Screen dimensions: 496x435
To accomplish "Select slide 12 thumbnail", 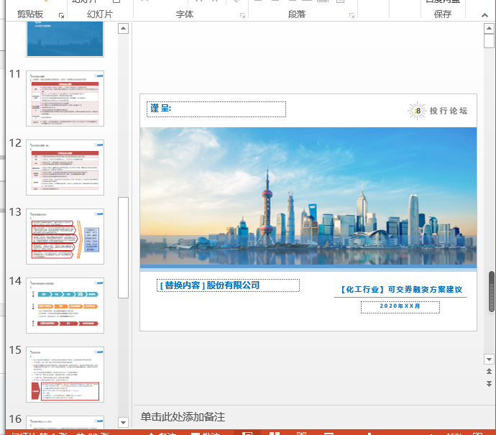I will coord(65,168).
